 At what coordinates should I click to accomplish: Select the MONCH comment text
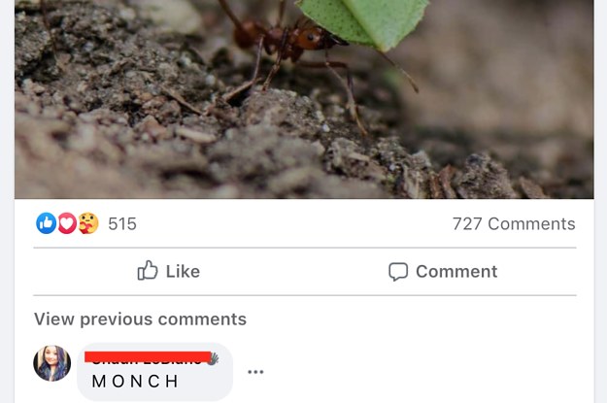pyautogui.click(x=135, y=382)
